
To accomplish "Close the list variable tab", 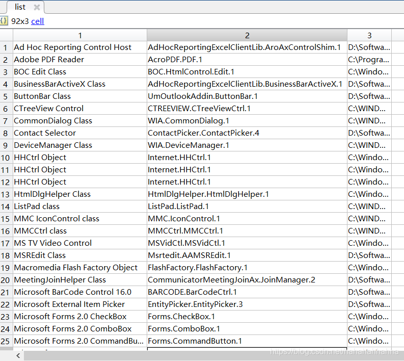I will 37,7.
